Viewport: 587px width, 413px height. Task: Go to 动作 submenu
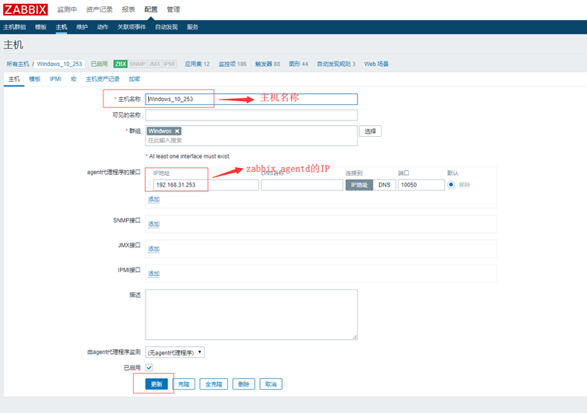[x=103, y=27]
